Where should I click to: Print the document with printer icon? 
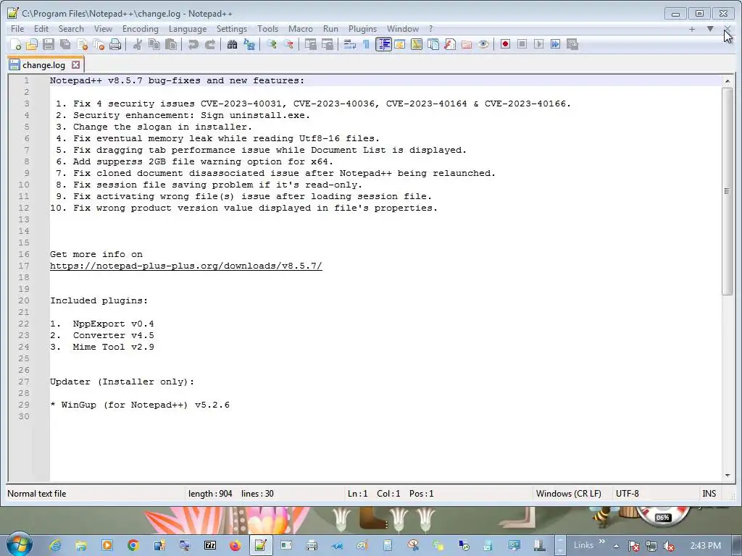(x=115, y=44)
